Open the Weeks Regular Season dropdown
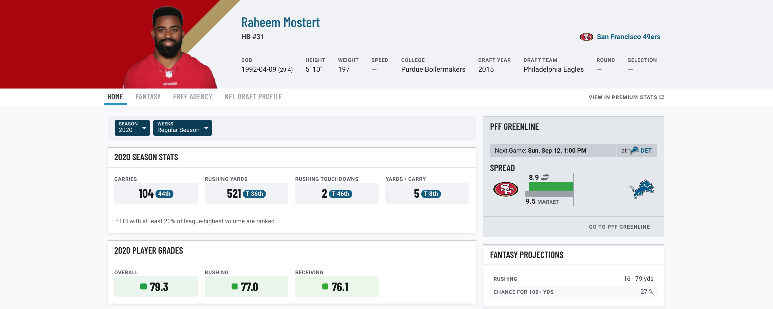Viewport: 773px width, 309px height. coord(182,128)
